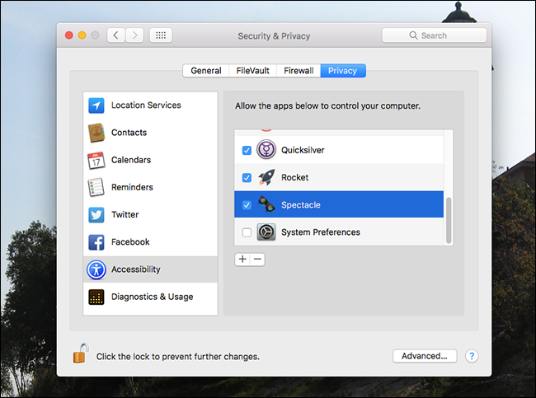Click the red close window button
Screen dimensions: 536x398
pos(69,35)
